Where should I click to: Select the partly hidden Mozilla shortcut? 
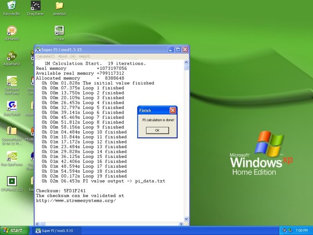tap(30, 134)
